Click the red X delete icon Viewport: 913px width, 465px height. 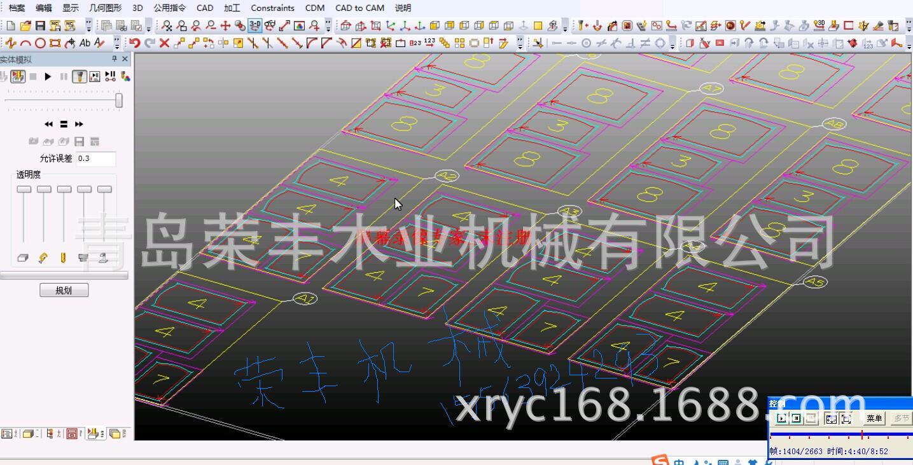[x=164, y=43]
